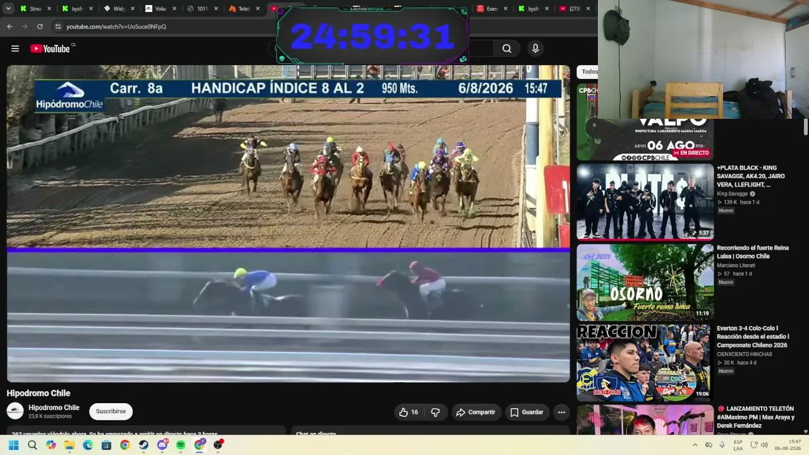Open the Hipodromo Chile channel avatar

coord(15,411)
